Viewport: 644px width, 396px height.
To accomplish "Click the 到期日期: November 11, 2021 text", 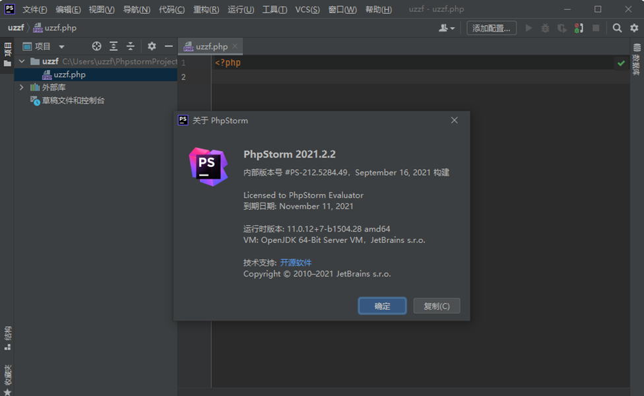I will (298, 206).
